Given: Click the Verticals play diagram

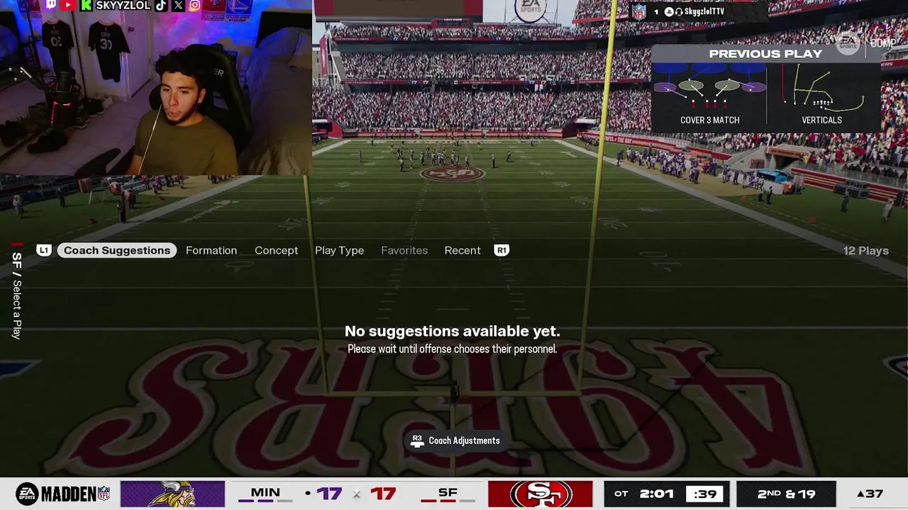Looking at the screenshot, I should [x=822, y=87].
